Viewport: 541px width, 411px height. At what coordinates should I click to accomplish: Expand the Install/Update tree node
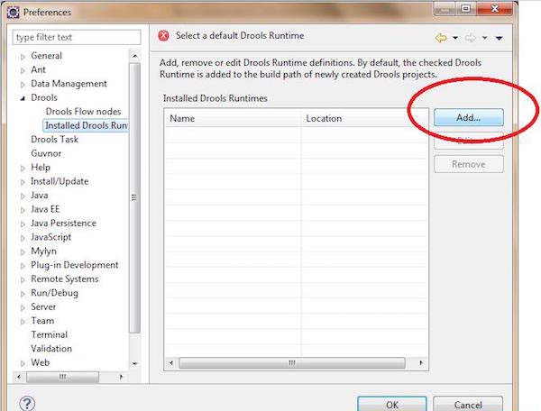(x=23, y=182)
